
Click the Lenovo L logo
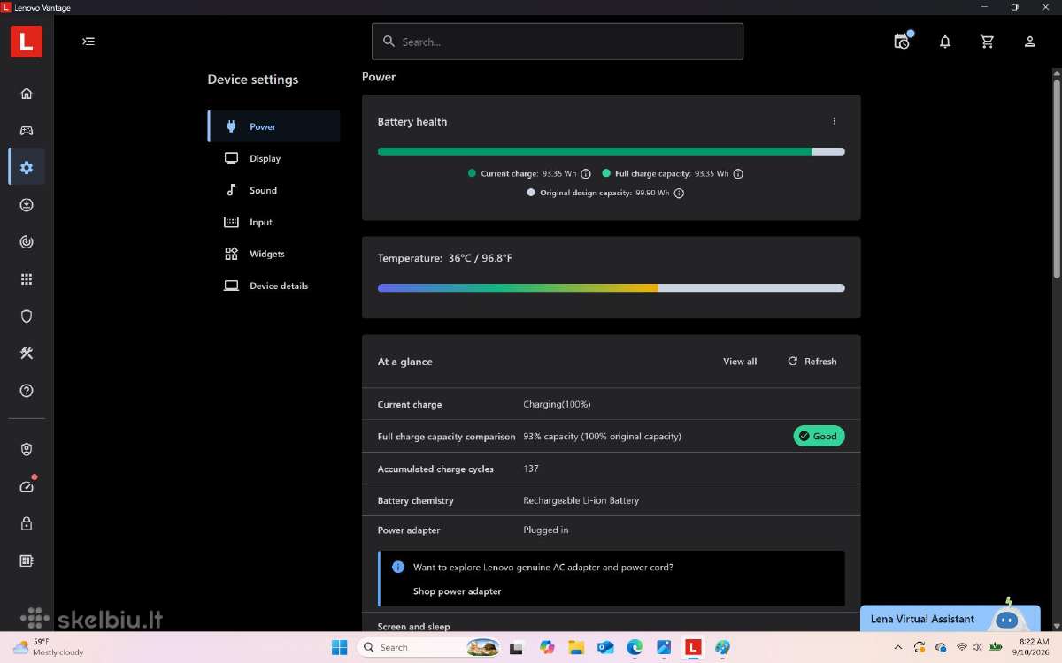[27, 42]
